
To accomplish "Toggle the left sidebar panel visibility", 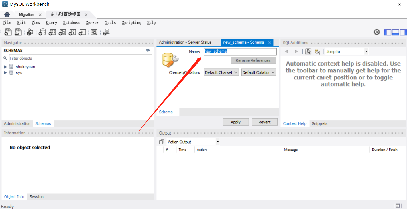I will click(x=388, y=32).
